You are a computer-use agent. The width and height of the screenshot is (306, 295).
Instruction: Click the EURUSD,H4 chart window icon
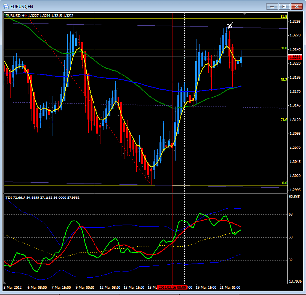point(6,7)
